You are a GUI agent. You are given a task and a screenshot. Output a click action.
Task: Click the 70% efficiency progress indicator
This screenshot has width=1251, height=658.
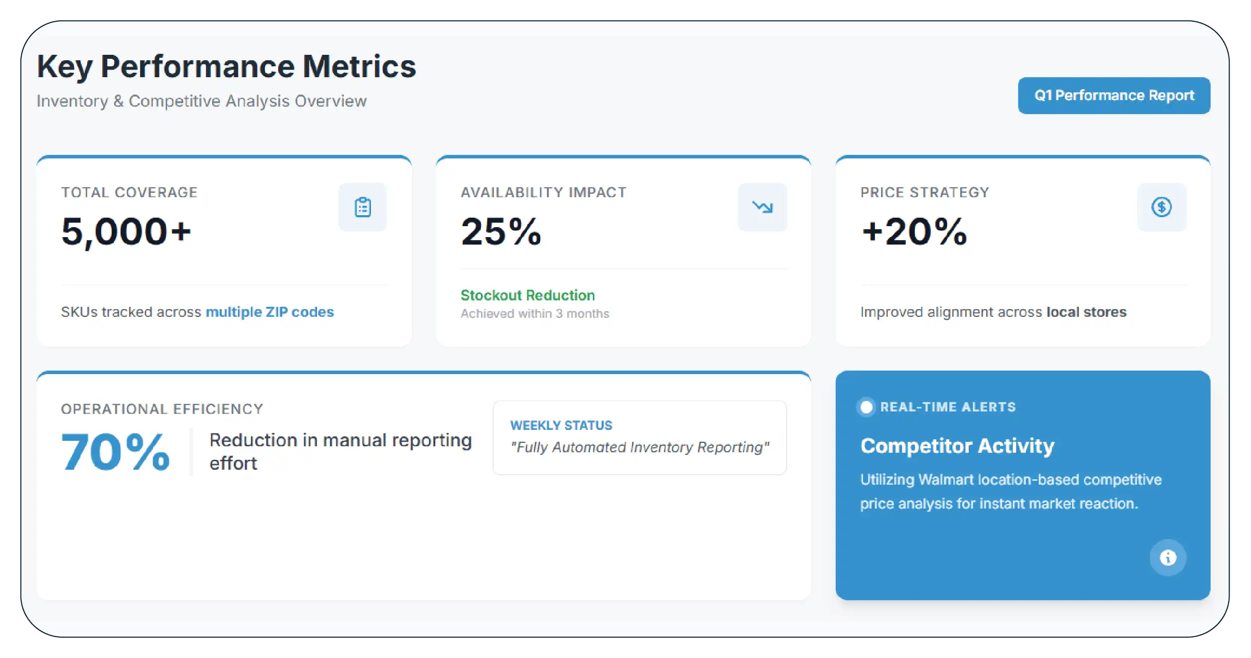tap(115, 451)
